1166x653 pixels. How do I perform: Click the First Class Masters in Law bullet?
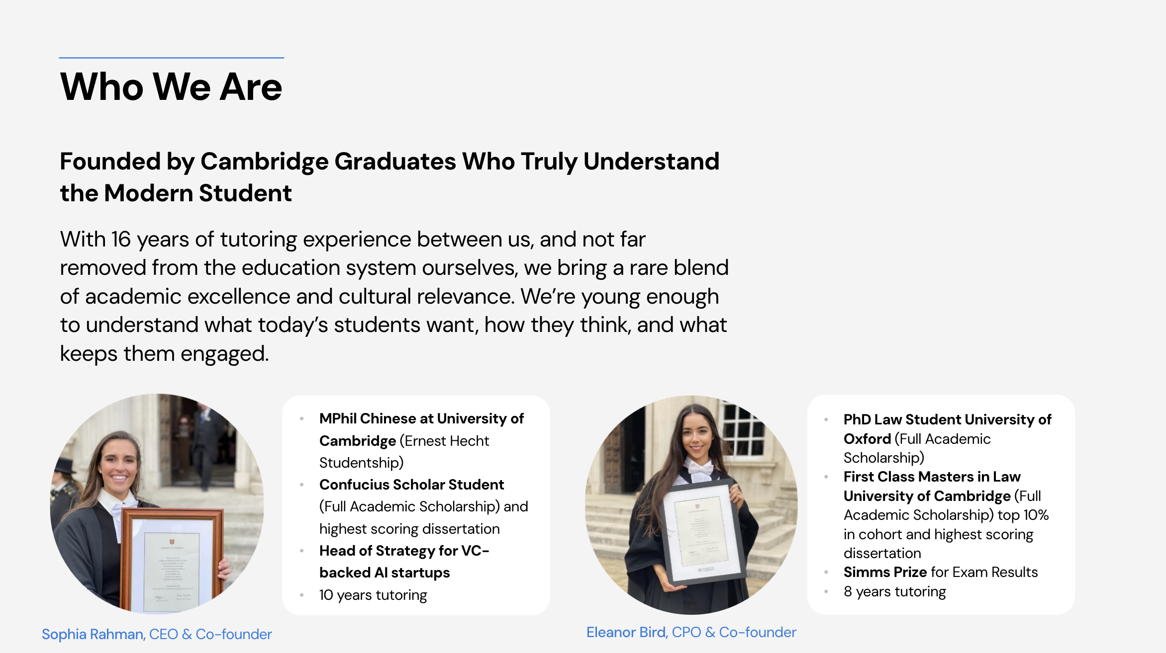click(946, 515)
